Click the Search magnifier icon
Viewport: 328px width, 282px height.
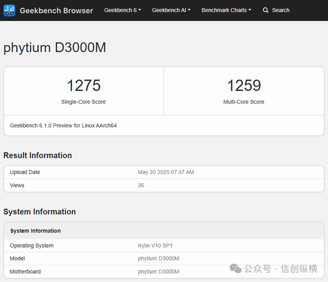point(265,10)
